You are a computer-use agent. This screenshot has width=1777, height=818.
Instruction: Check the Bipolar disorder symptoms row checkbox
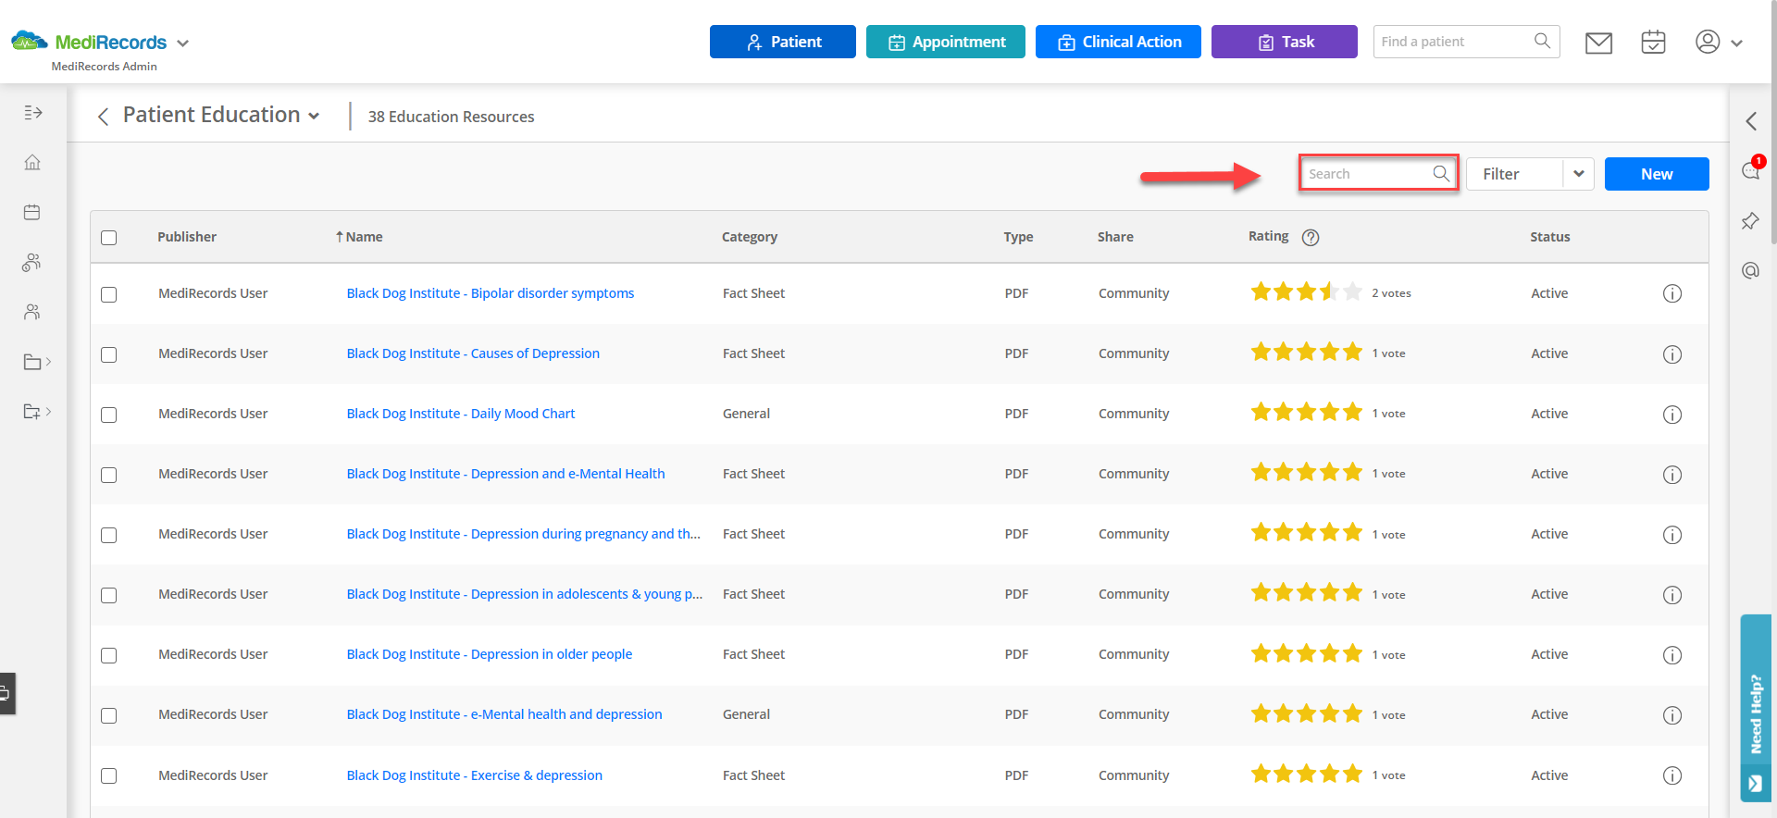click(109, 294)
